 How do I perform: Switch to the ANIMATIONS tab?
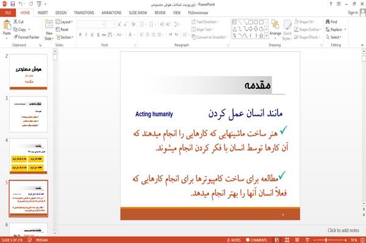coord(112,13)
